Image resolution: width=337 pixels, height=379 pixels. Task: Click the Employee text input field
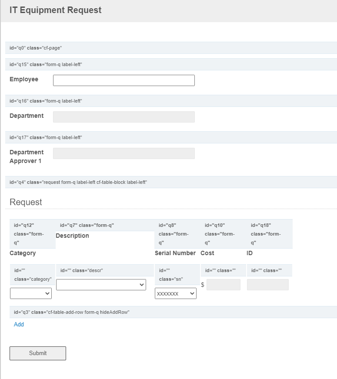pyautogui.click(x=124, y=80)
